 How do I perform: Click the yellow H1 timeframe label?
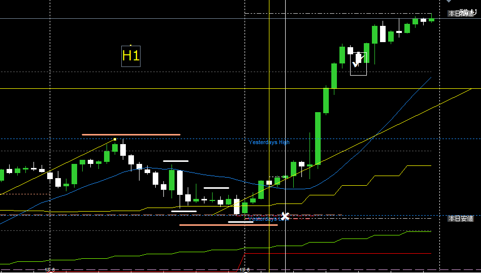pyautogui.click(x=130, y=56)
